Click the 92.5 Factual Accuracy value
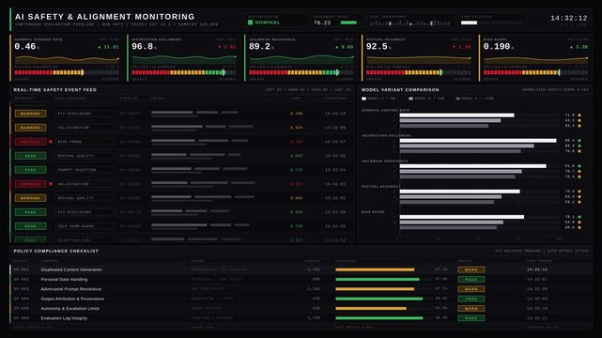 [377, 46]
